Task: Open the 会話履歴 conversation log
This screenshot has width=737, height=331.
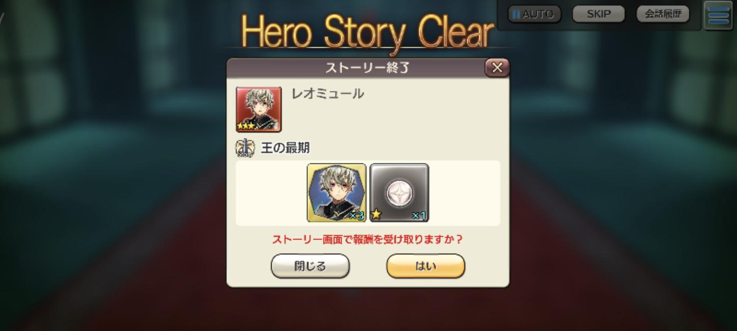Action: coord(663,14)
